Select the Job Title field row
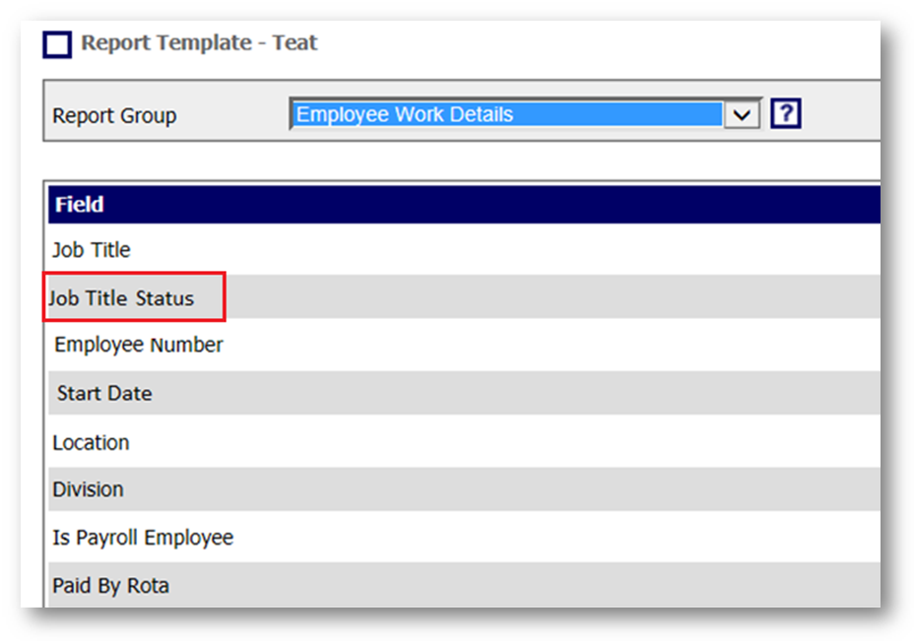 pyautogui.click(x=92, y=250)
